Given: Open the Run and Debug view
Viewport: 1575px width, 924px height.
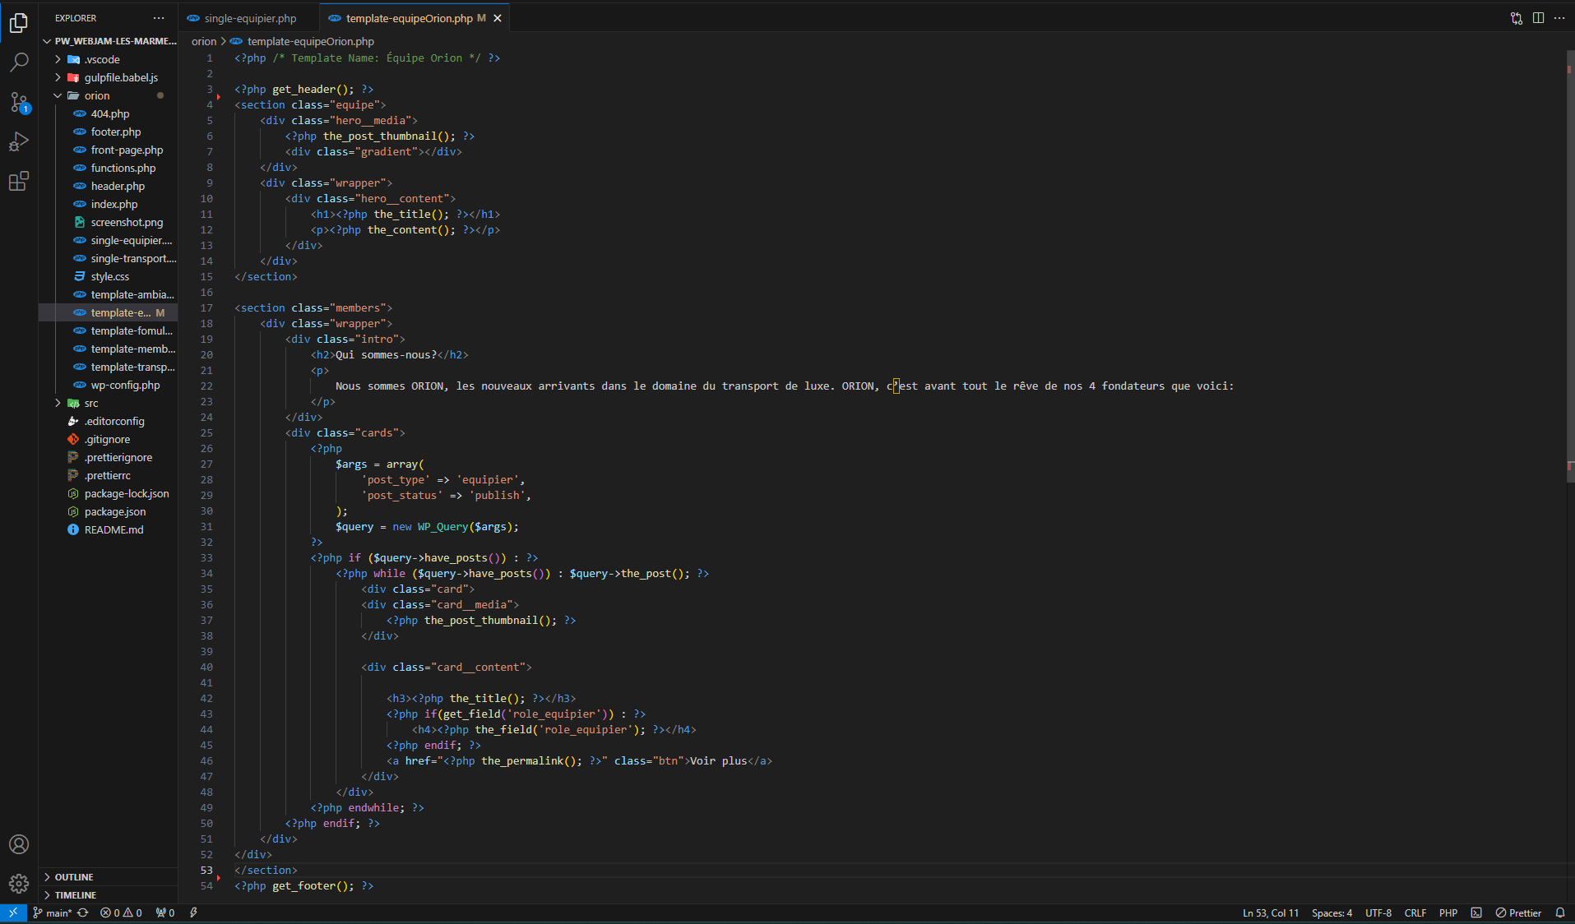Looking at the screenshot, I should pos(18,141).
